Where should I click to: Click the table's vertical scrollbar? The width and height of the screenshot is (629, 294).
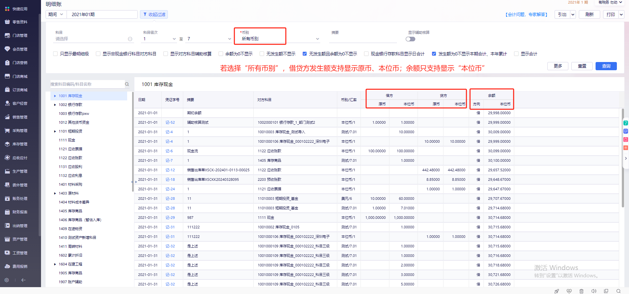(x=623, y=157)
